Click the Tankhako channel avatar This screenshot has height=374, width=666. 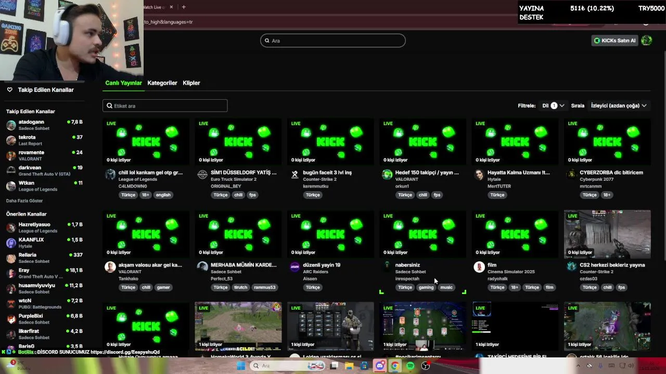click(110, 267)
